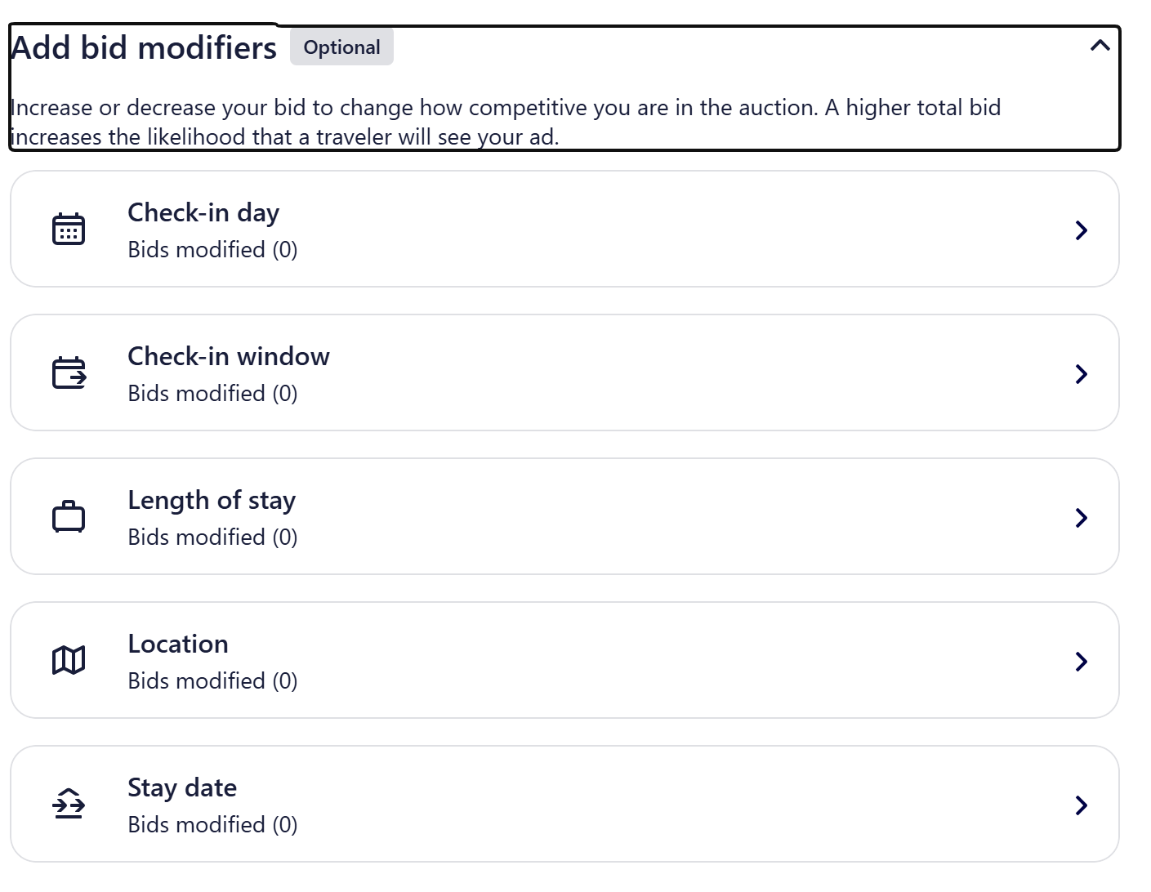Click the Length of stay suitcase icon
Screen dimensions: 1151x892
69,516
